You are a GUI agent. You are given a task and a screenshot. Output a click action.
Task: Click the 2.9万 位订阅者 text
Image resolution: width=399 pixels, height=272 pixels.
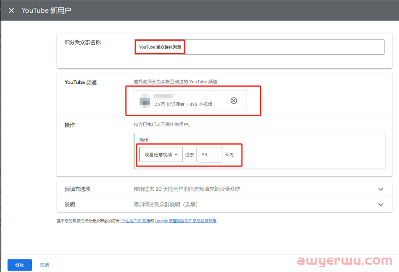point(169,104)
